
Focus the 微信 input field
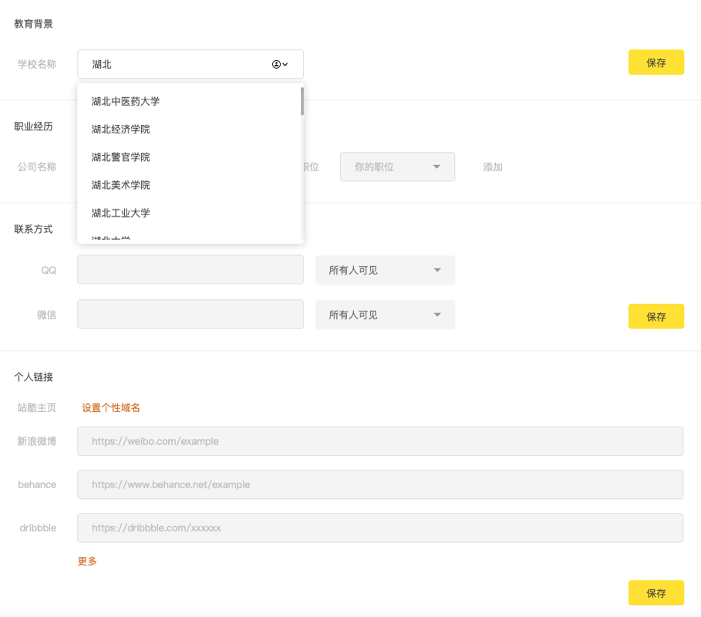click(x=190, y=315)
